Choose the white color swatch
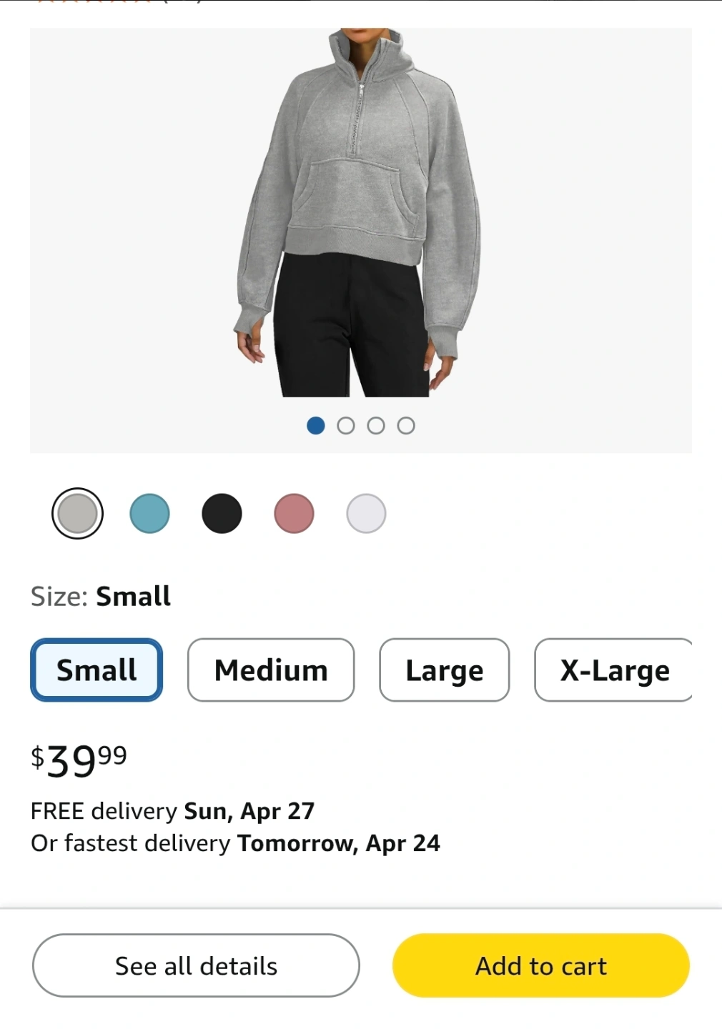The height and width of the screenshot is (1029, 722). 366,513
